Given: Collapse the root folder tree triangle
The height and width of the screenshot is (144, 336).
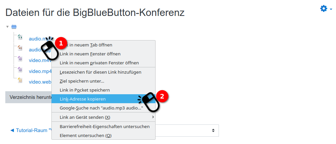Looking at the screenshot, I should (x=7, y=27).
